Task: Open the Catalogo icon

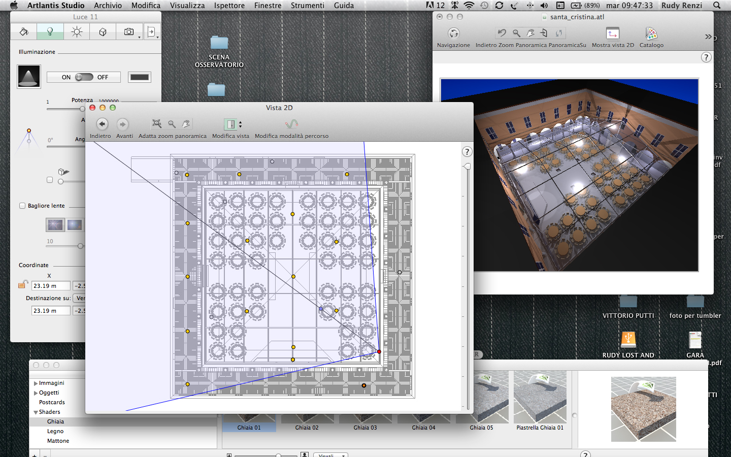Action: (651, 34)
